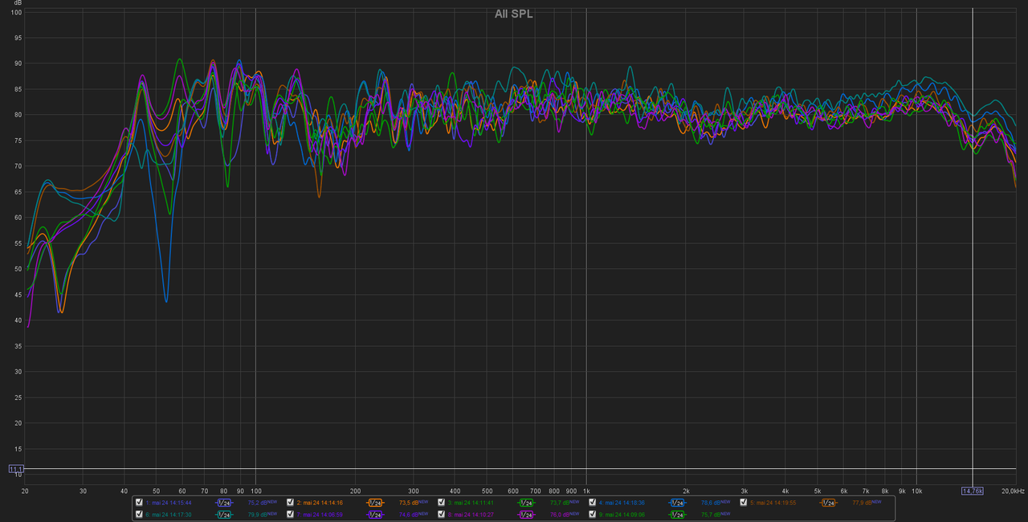Select legend label '4: mai 24 14:18:36'
The height and width of the screenshot is (522, 1028).
point(622,503)
